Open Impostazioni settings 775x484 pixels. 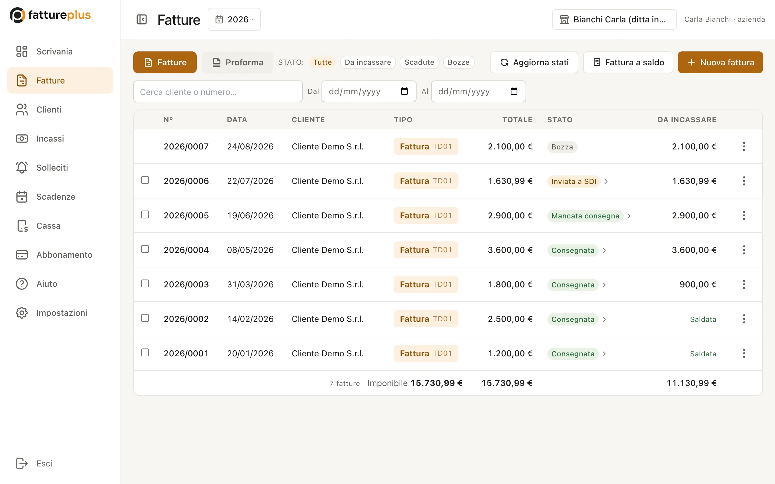[x=60, y=313]
